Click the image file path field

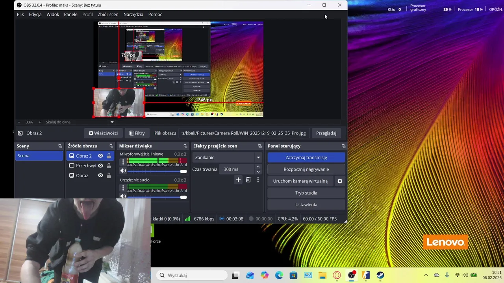244,133
